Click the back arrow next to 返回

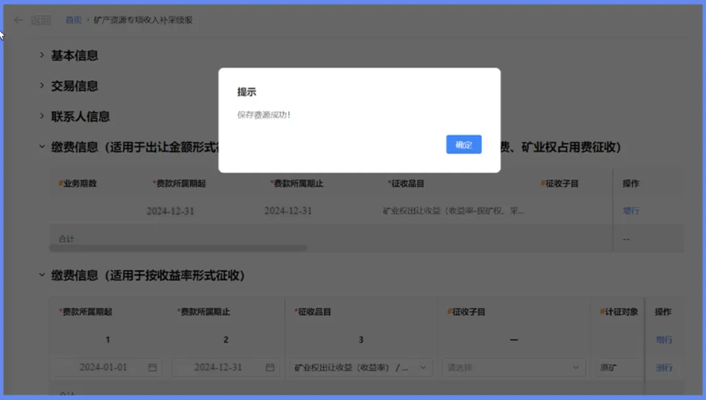tap(18, 20)
